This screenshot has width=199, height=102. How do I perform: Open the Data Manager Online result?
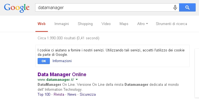tap(62, 75)
